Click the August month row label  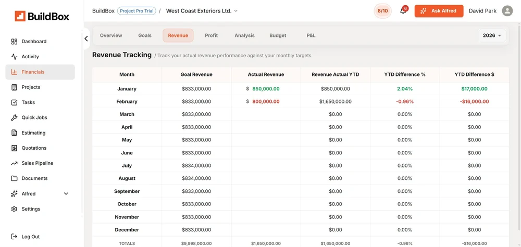click(127, 178)
